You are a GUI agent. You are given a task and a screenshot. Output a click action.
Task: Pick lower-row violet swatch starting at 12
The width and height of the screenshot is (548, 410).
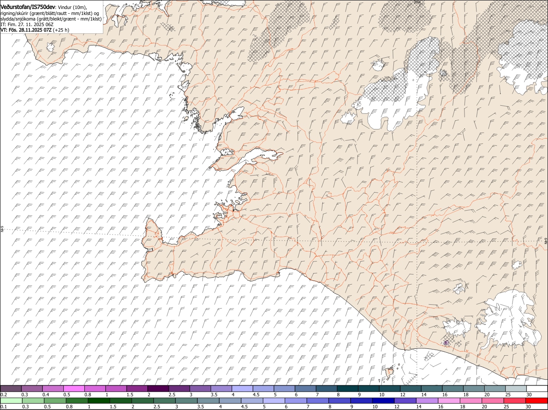point(405,401)
